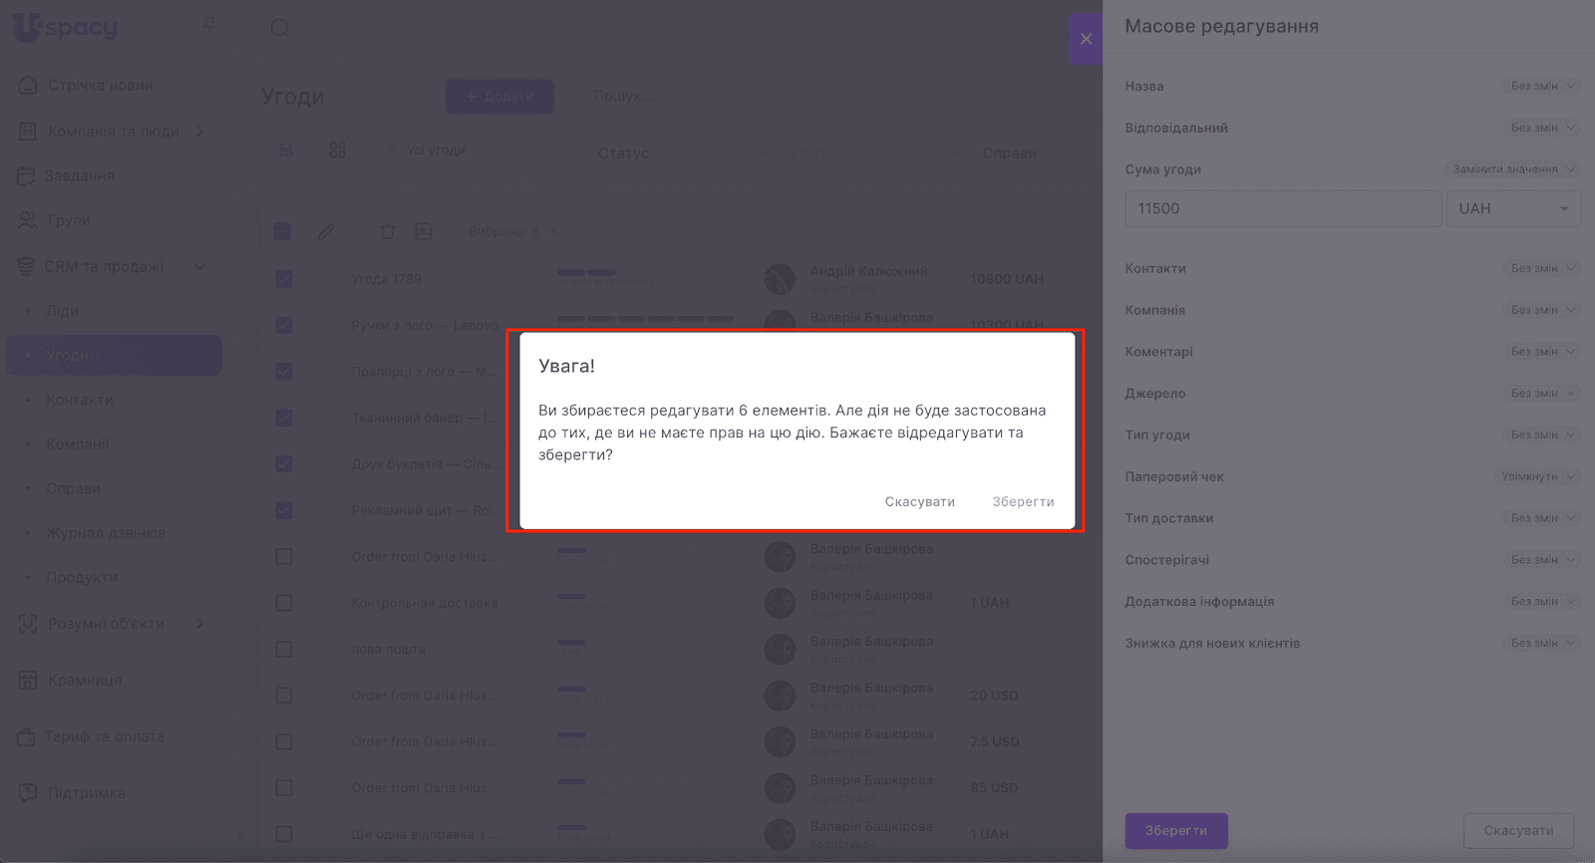Image resolution: width=1595 pixels, height=863 pixels.
Task: Open the Паперовий чек 'Увімкнути' dropdown
Action: click(x=1537, y=476)
